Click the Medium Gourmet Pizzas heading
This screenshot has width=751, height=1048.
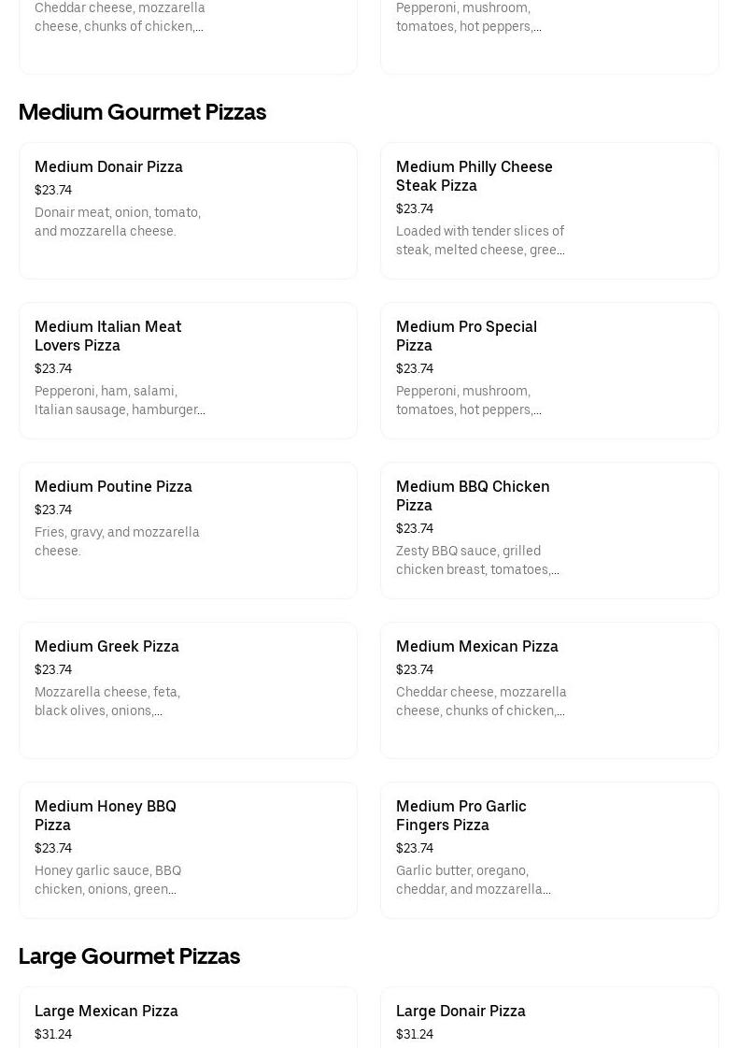coord(142,112)
